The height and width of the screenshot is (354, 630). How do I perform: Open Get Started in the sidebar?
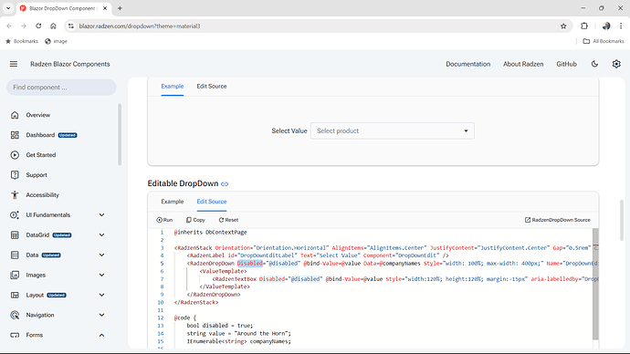click(40, 155)
